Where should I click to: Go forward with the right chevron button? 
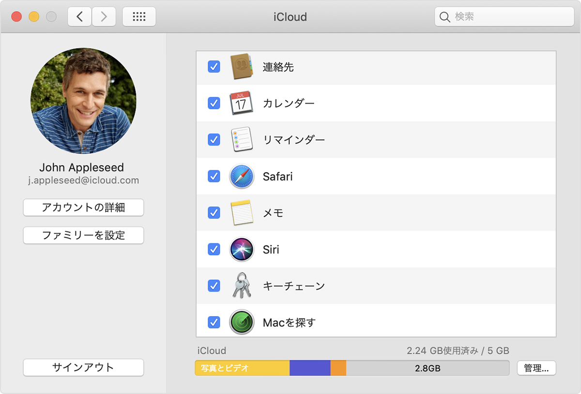pos(104,17)
